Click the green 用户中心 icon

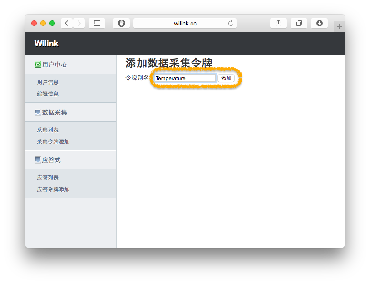[38, 64]
